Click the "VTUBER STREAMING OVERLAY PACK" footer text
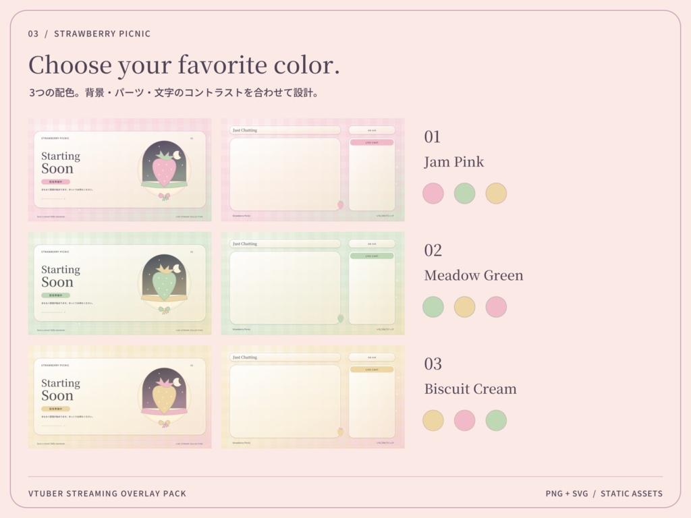 [x=107, y=494]
